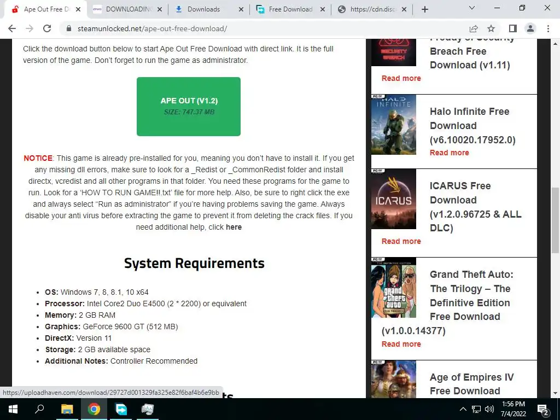Open the network tray icon
Screen dimensions: 560x420
pyautogui.click(x=476, y=409)
